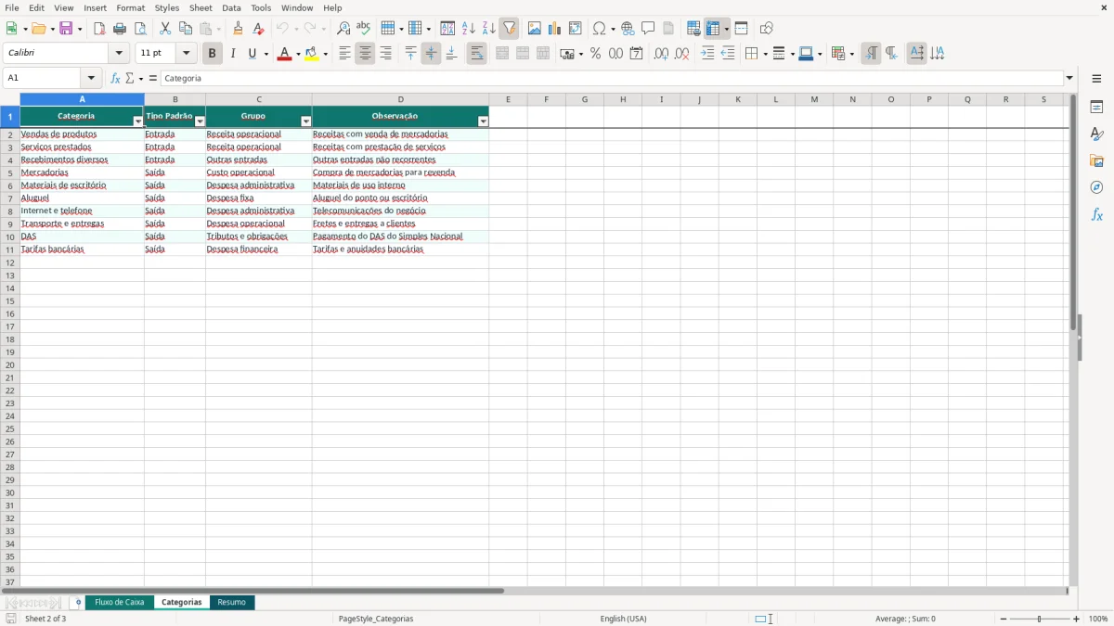Open the Sheet menu
Viewport: 1114px width, 626px height.
click(201, 7)
